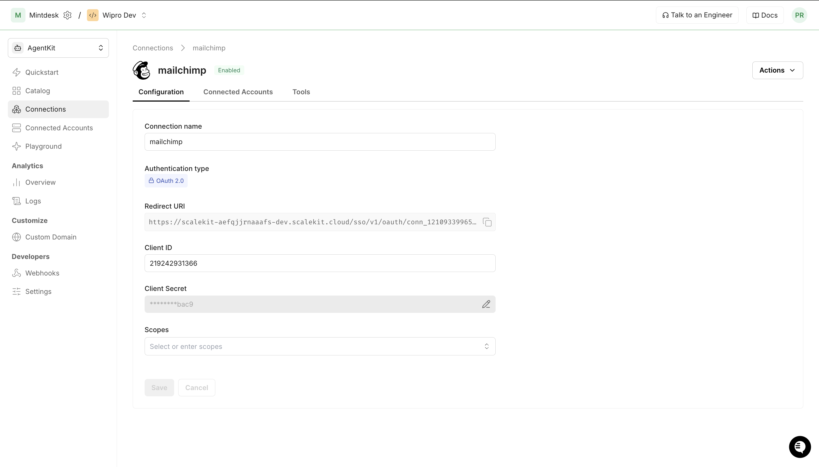Click the Connections breadcrumb link

[153, 48]
